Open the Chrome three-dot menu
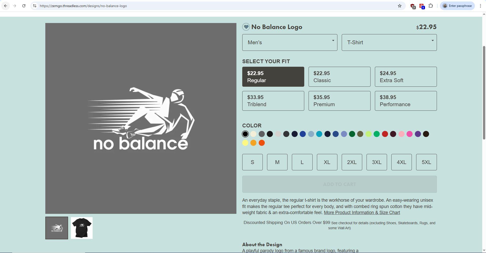Image resolution: width=486 pixels, height=253 pixels. click(480, 6)
